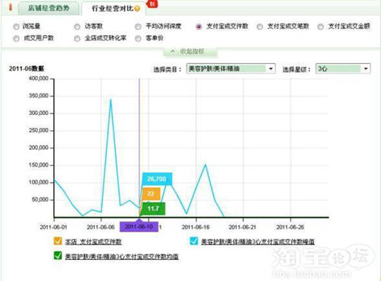The image size is (381, 281).
Task: Click the red badge icon after the tab
Action: [x=152, y=4]
